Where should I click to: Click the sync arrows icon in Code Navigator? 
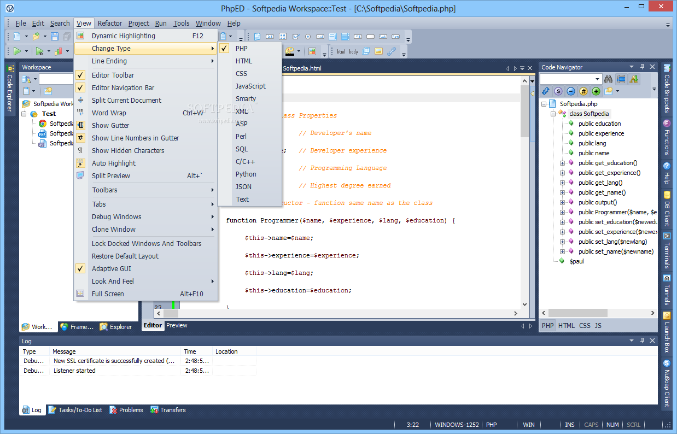(546, 91)
